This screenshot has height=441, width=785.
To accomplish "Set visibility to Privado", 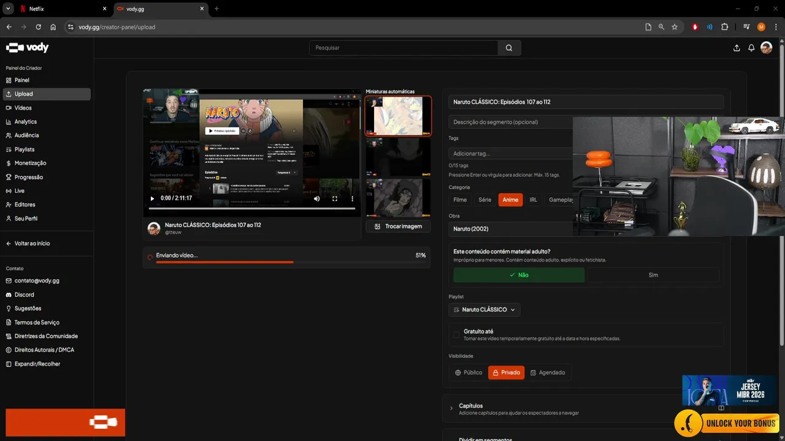I will [506, 372].
